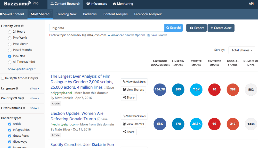Select the Most Shared tab
The width and height of the screenshot is (258, 148).
click(40, 14)
